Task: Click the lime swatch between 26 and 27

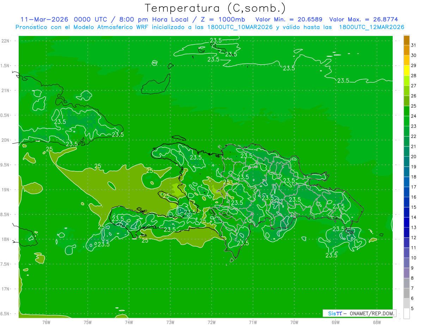Action: tap(406, 91)
